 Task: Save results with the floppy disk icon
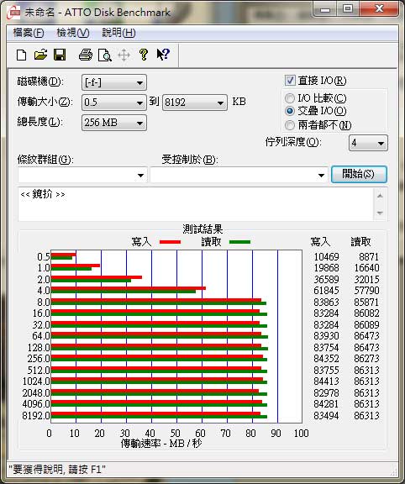click(x=60, y=55)
